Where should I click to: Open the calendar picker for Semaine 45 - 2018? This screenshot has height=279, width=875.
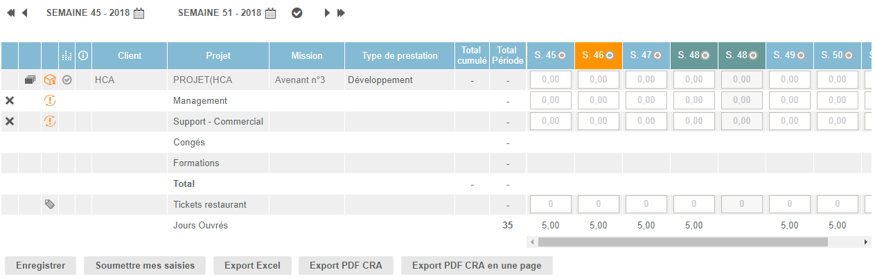(x=139, y=13)
